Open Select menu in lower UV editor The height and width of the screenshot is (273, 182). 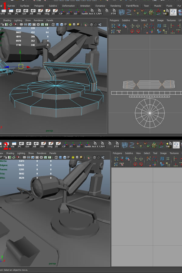(147, 153)
